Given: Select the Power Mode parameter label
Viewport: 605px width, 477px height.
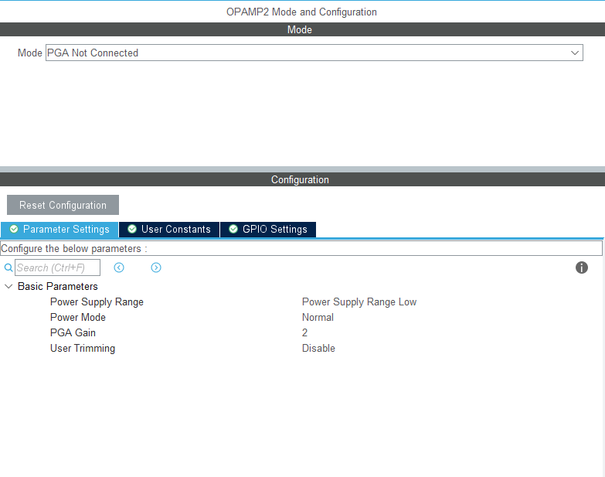Looking at the screenshot, I should 78,317.
